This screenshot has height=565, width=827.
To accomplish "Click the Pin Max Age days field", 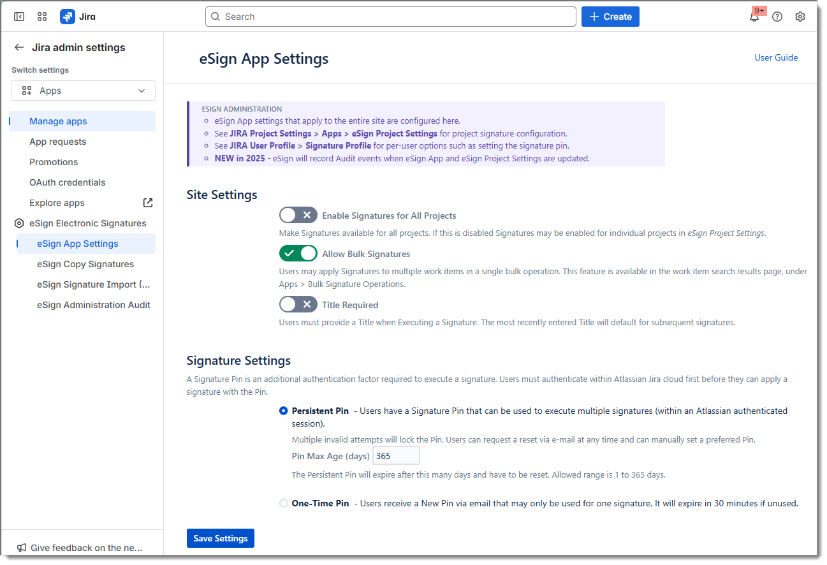I will [x=396, y=456].
